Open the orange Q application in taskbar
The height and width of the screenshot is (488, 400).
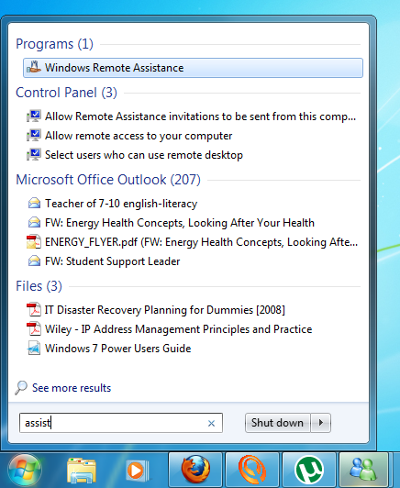pyautogui.click(x=252, y=470)
